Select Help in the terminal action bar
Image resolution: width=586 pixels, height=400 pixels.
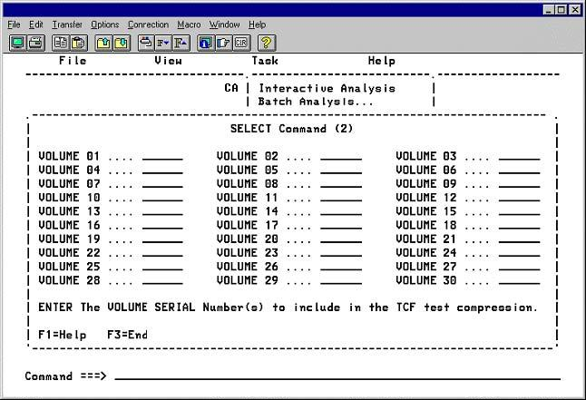[x=382, y=61]
